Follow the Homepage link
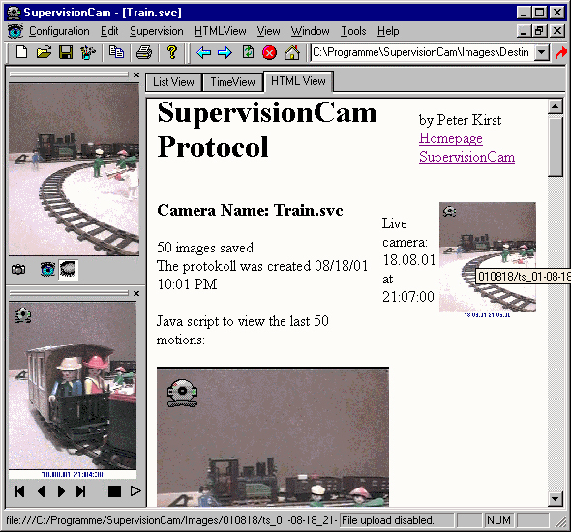 451,138
